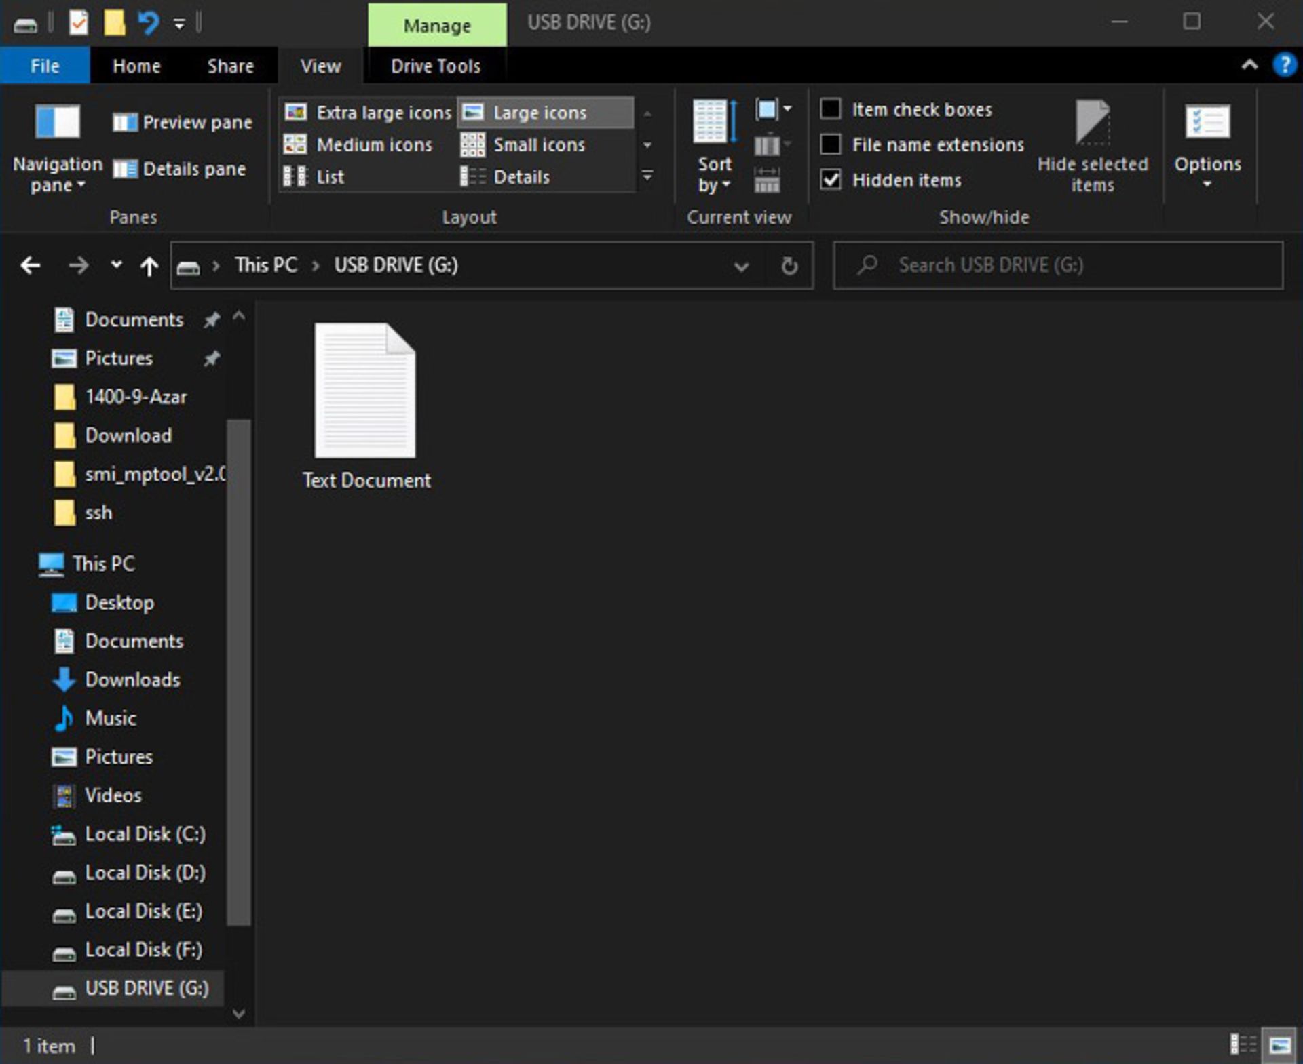Viewport: 1303px width, 1064px height.
Task: Open the address bar dropdown
Action: 742,265
